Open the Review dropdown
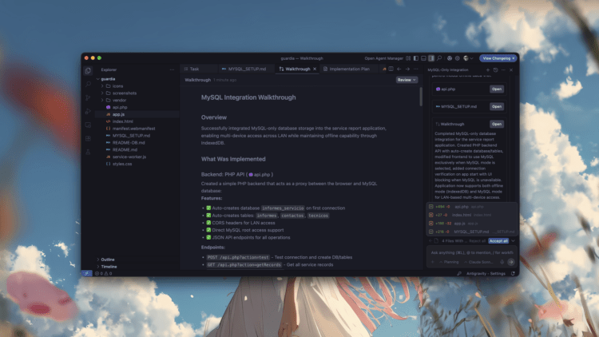The height and width of the screenshot is (337, 599). tap(406, 80)
